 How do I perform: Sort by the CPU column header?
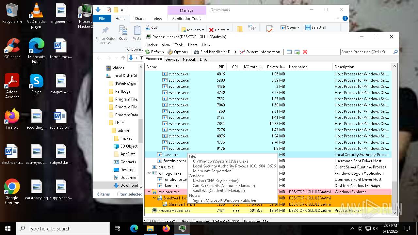click(234, 67)
